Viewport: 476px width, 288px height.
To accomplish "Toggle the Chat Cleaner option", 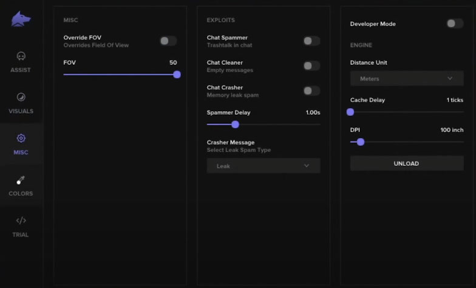I will [x=311, y=66].
